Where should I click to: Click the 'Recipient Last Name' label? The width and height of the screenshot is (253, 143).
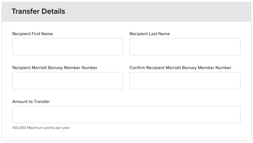click(149, 34)
